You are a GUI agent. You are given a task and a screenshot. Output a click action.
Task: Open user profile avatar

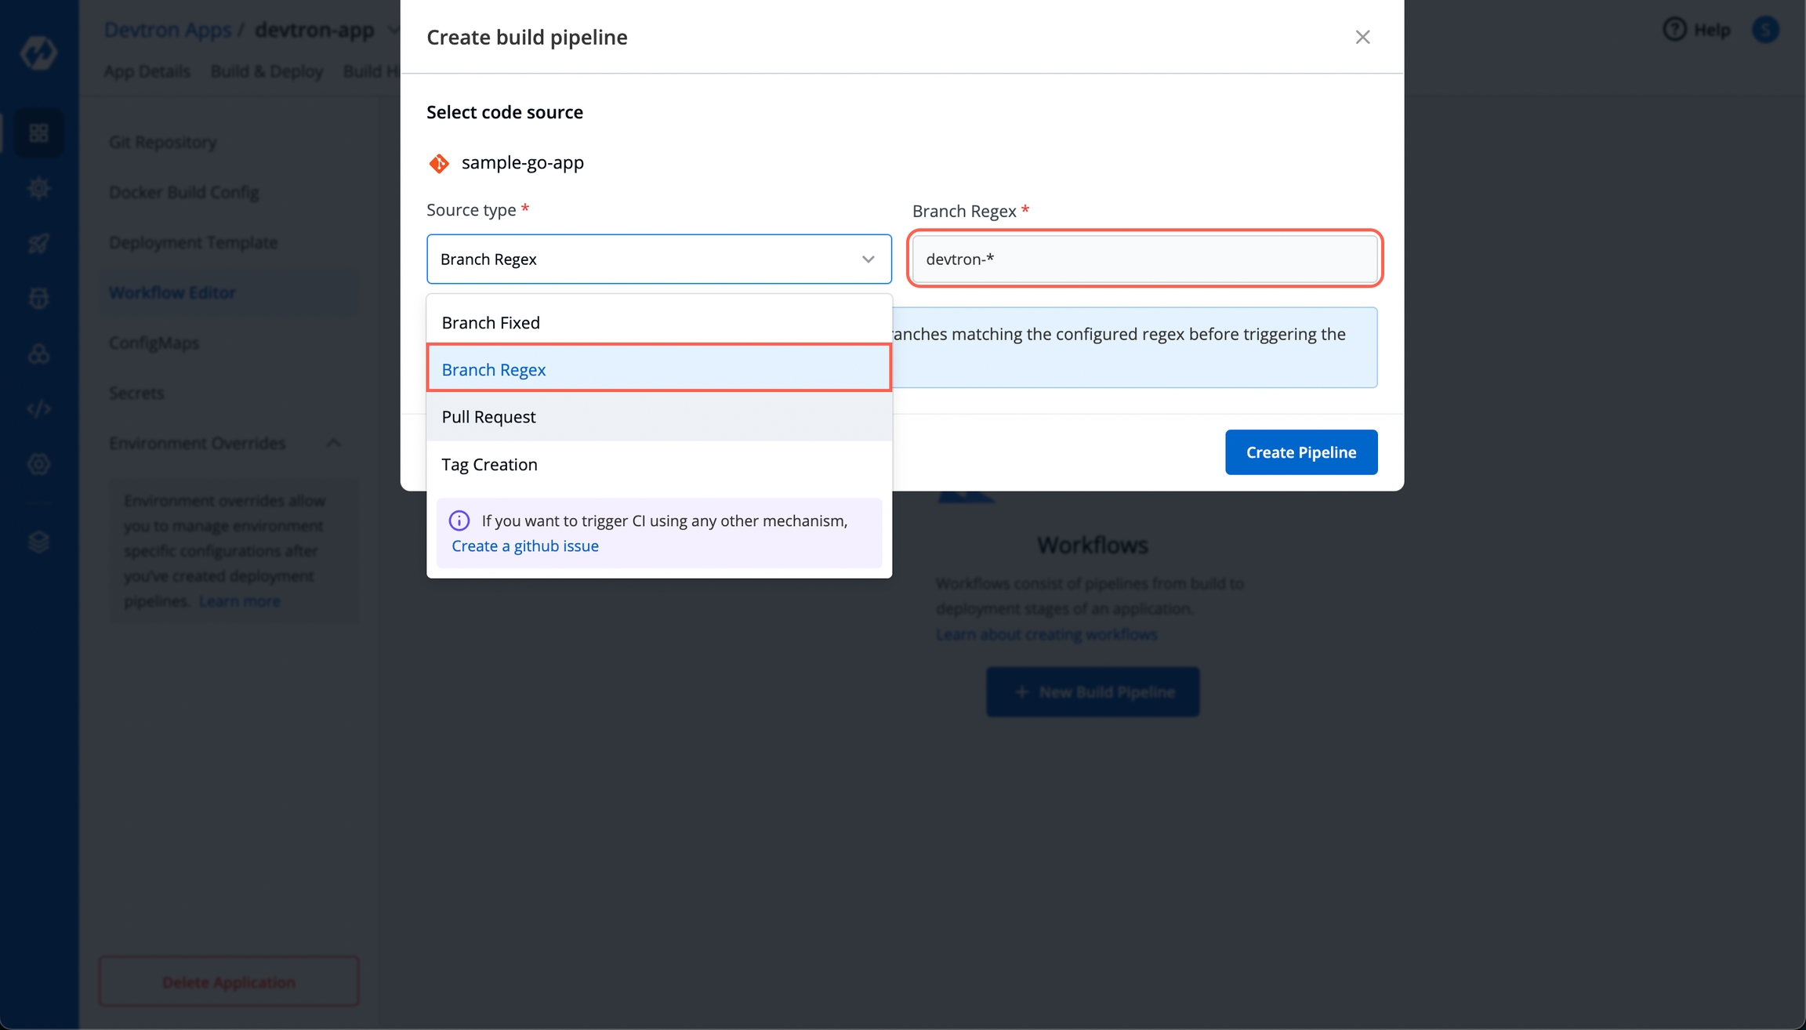tap(1765, 30)
